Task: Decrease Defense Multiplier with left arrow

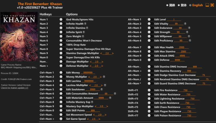Action: tap(90, 66)
